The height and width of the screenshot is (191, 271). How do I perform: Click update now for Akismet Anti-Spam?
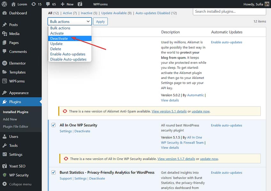click(201, 111)
